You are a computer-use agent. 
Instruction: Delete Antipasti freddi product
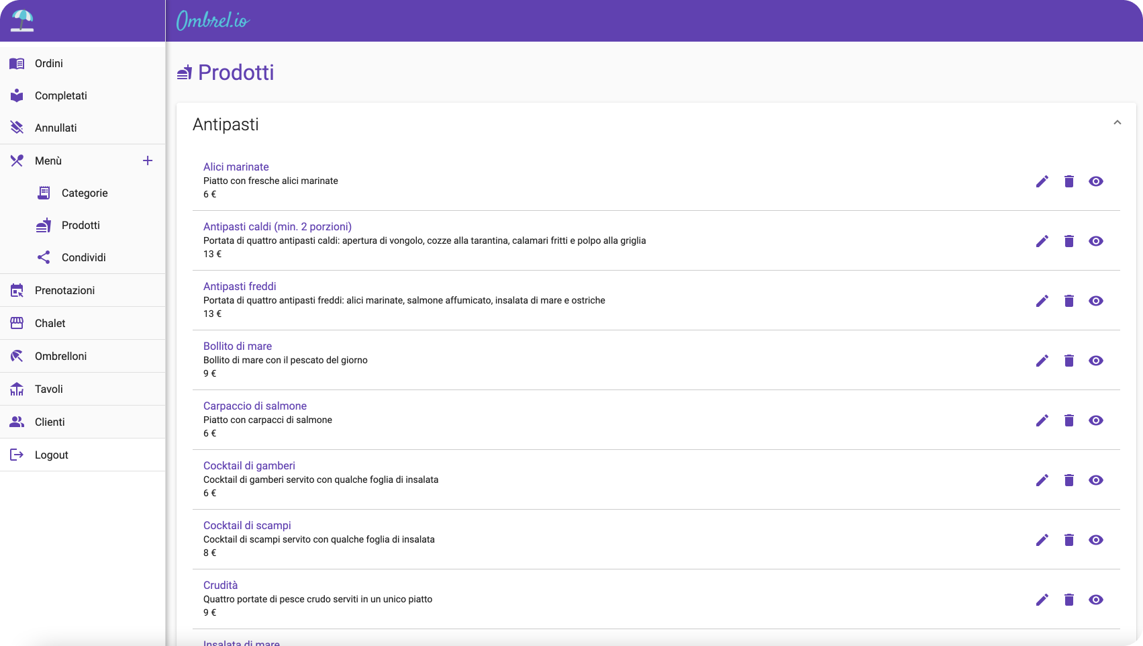click(x=1069, y=301)
